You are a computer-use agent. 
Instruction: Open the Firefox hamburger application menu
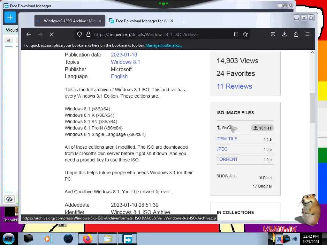click(x=308, y=34)
